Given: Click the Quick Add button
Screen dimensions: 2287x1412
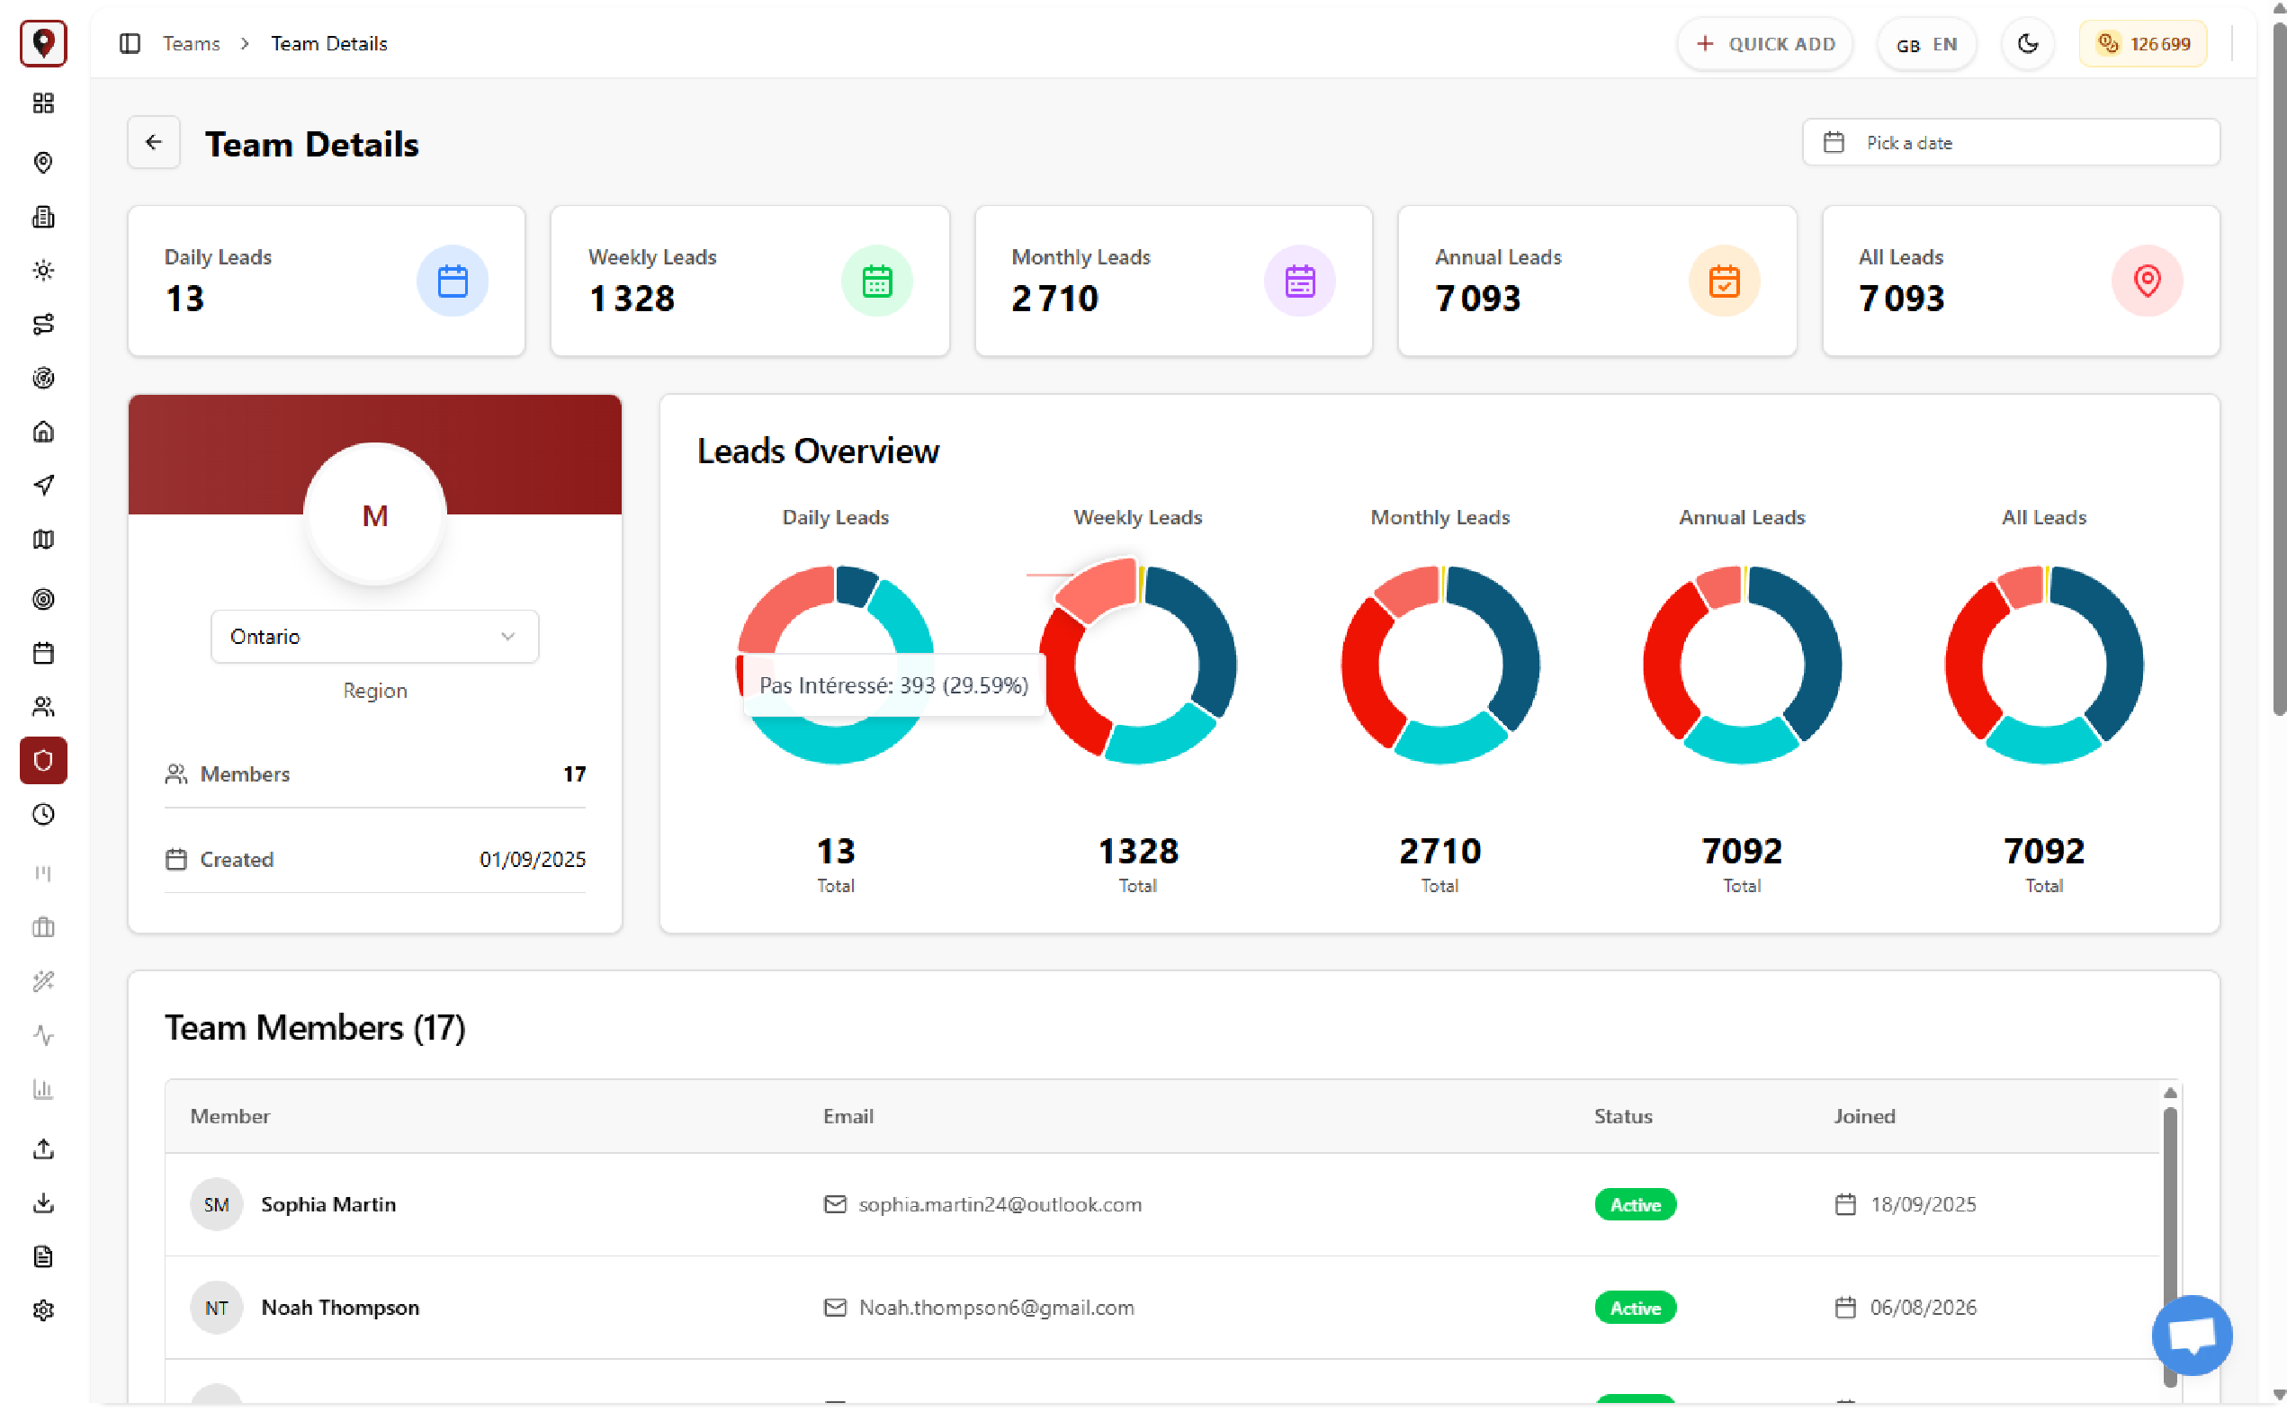Looking at the screenshot, I should [1765, 44].
